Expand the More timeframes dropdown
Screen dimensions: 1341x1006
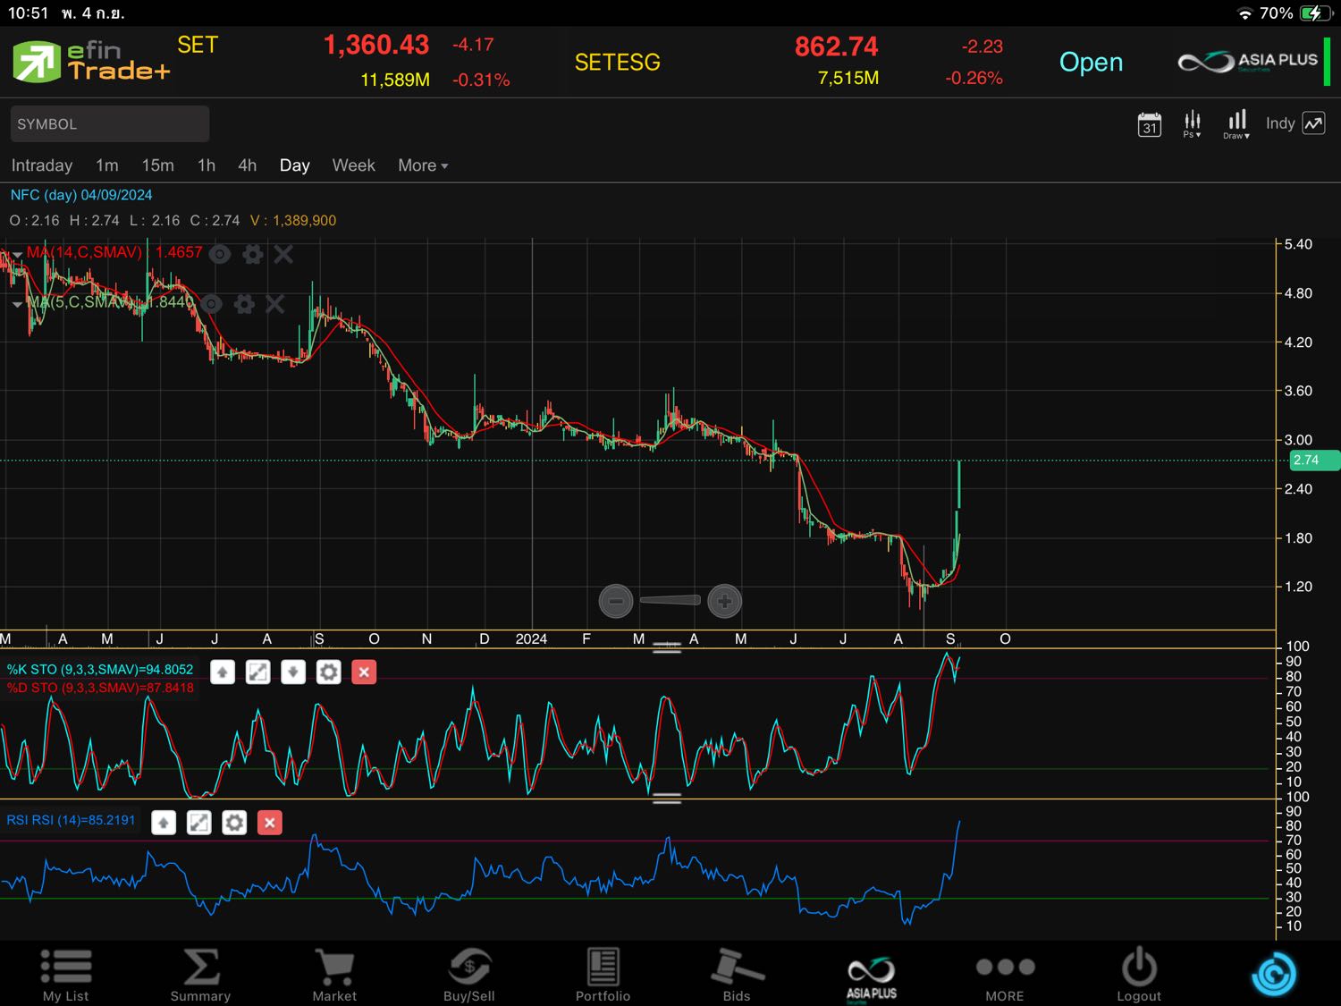click(x=423, y=165)
